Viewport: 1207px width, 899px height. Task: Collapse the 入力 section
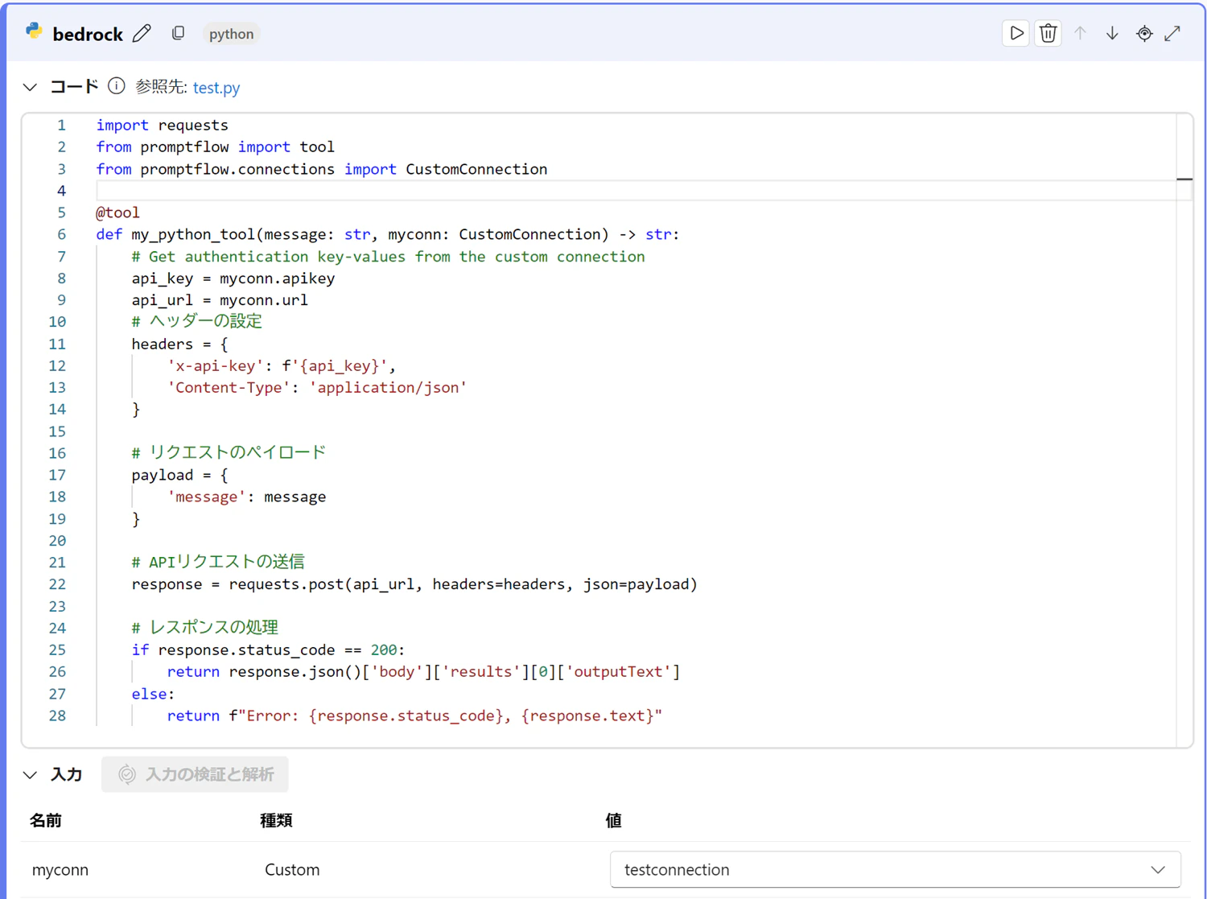click(x=31, y=775)
